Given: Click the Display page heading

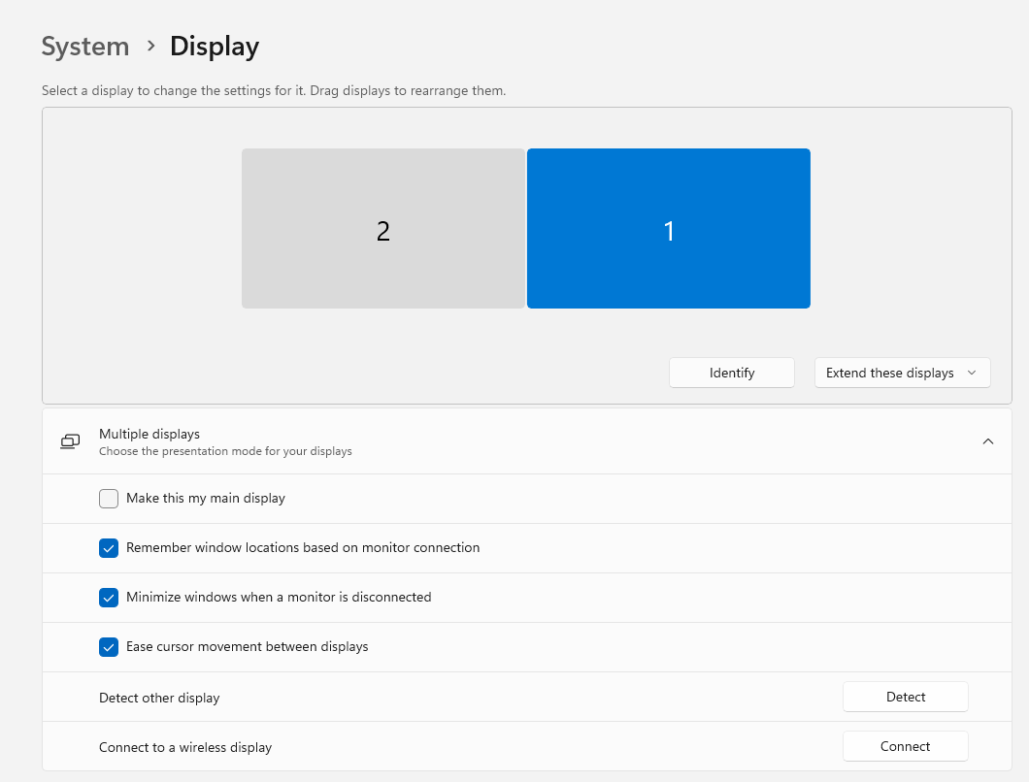Looking at the screenshot, I should click(214, 46).
